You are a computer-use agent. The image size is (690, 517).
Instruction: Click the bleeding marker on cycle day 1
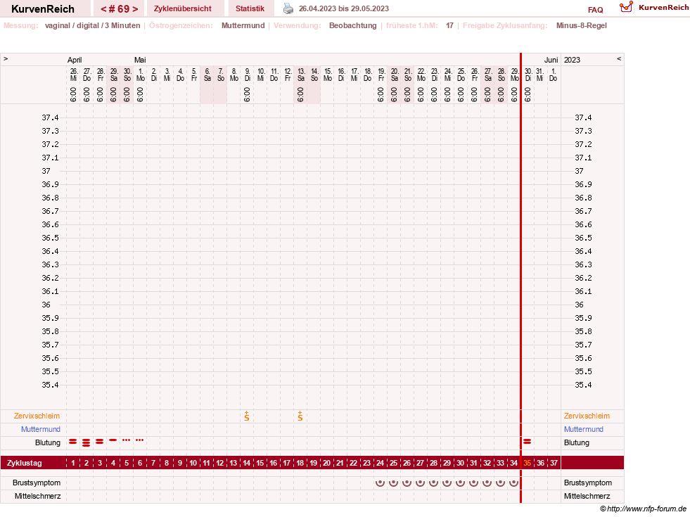coord(73,441)
